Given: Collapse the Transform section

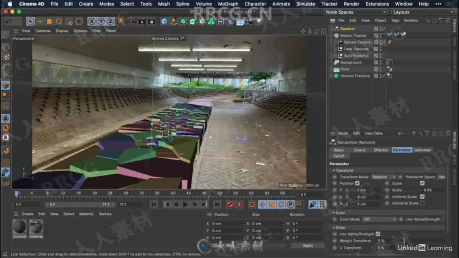Looking at the screenshot, I should click(334, 170).
